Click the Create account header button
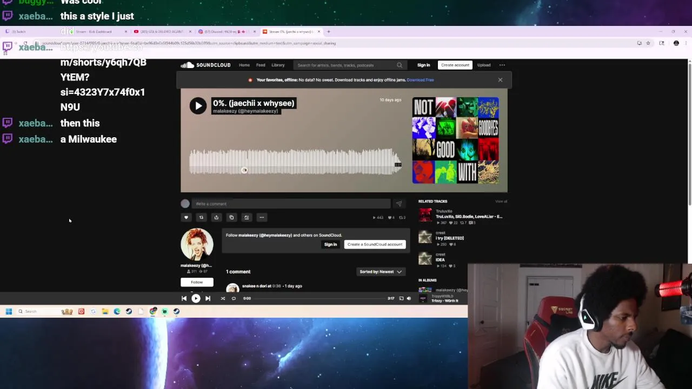692x389 pixels. (x=455, y=65)
